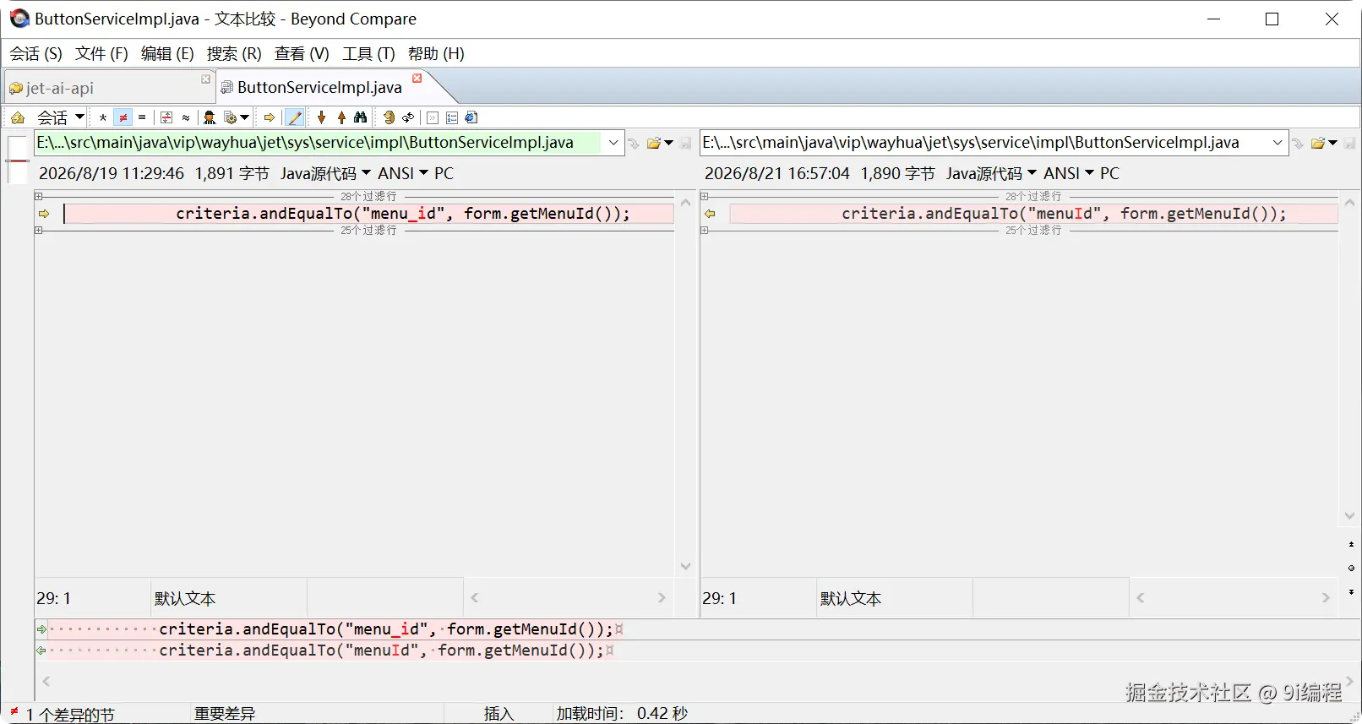Click the copy to right arrow icon
The image size is (1362, 724).
point(270,117)
